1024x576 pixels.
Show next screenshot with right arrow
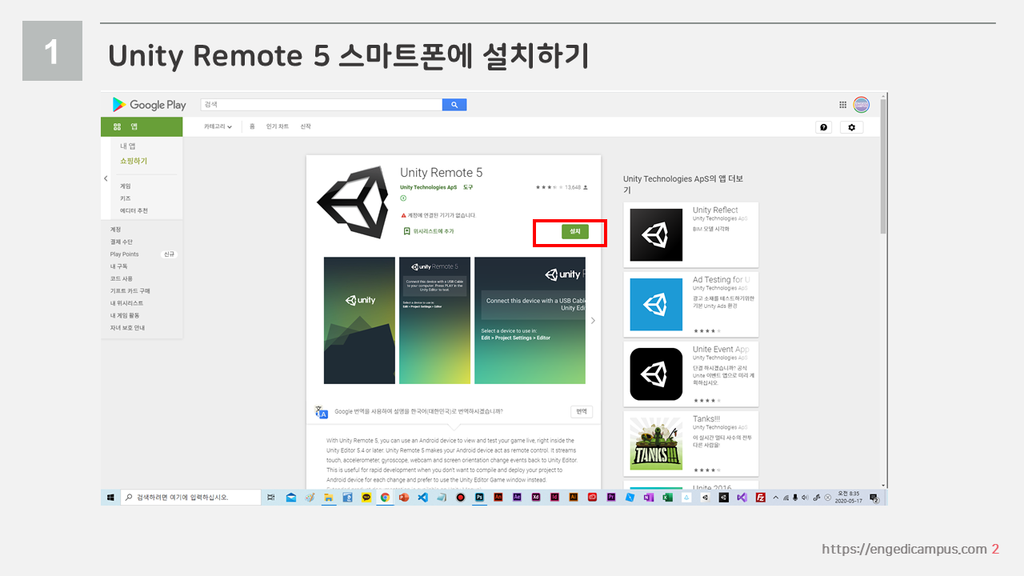593,320
